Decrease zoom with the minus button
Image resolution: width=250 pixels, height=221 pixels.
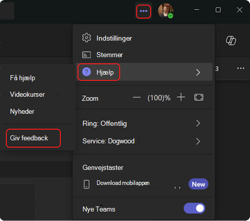(x=136, y=97)
